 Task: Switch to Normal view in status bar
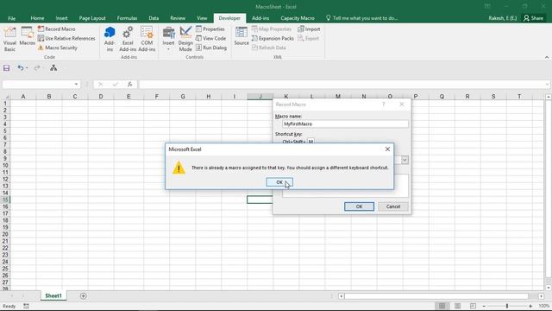(x=442, y=306)
